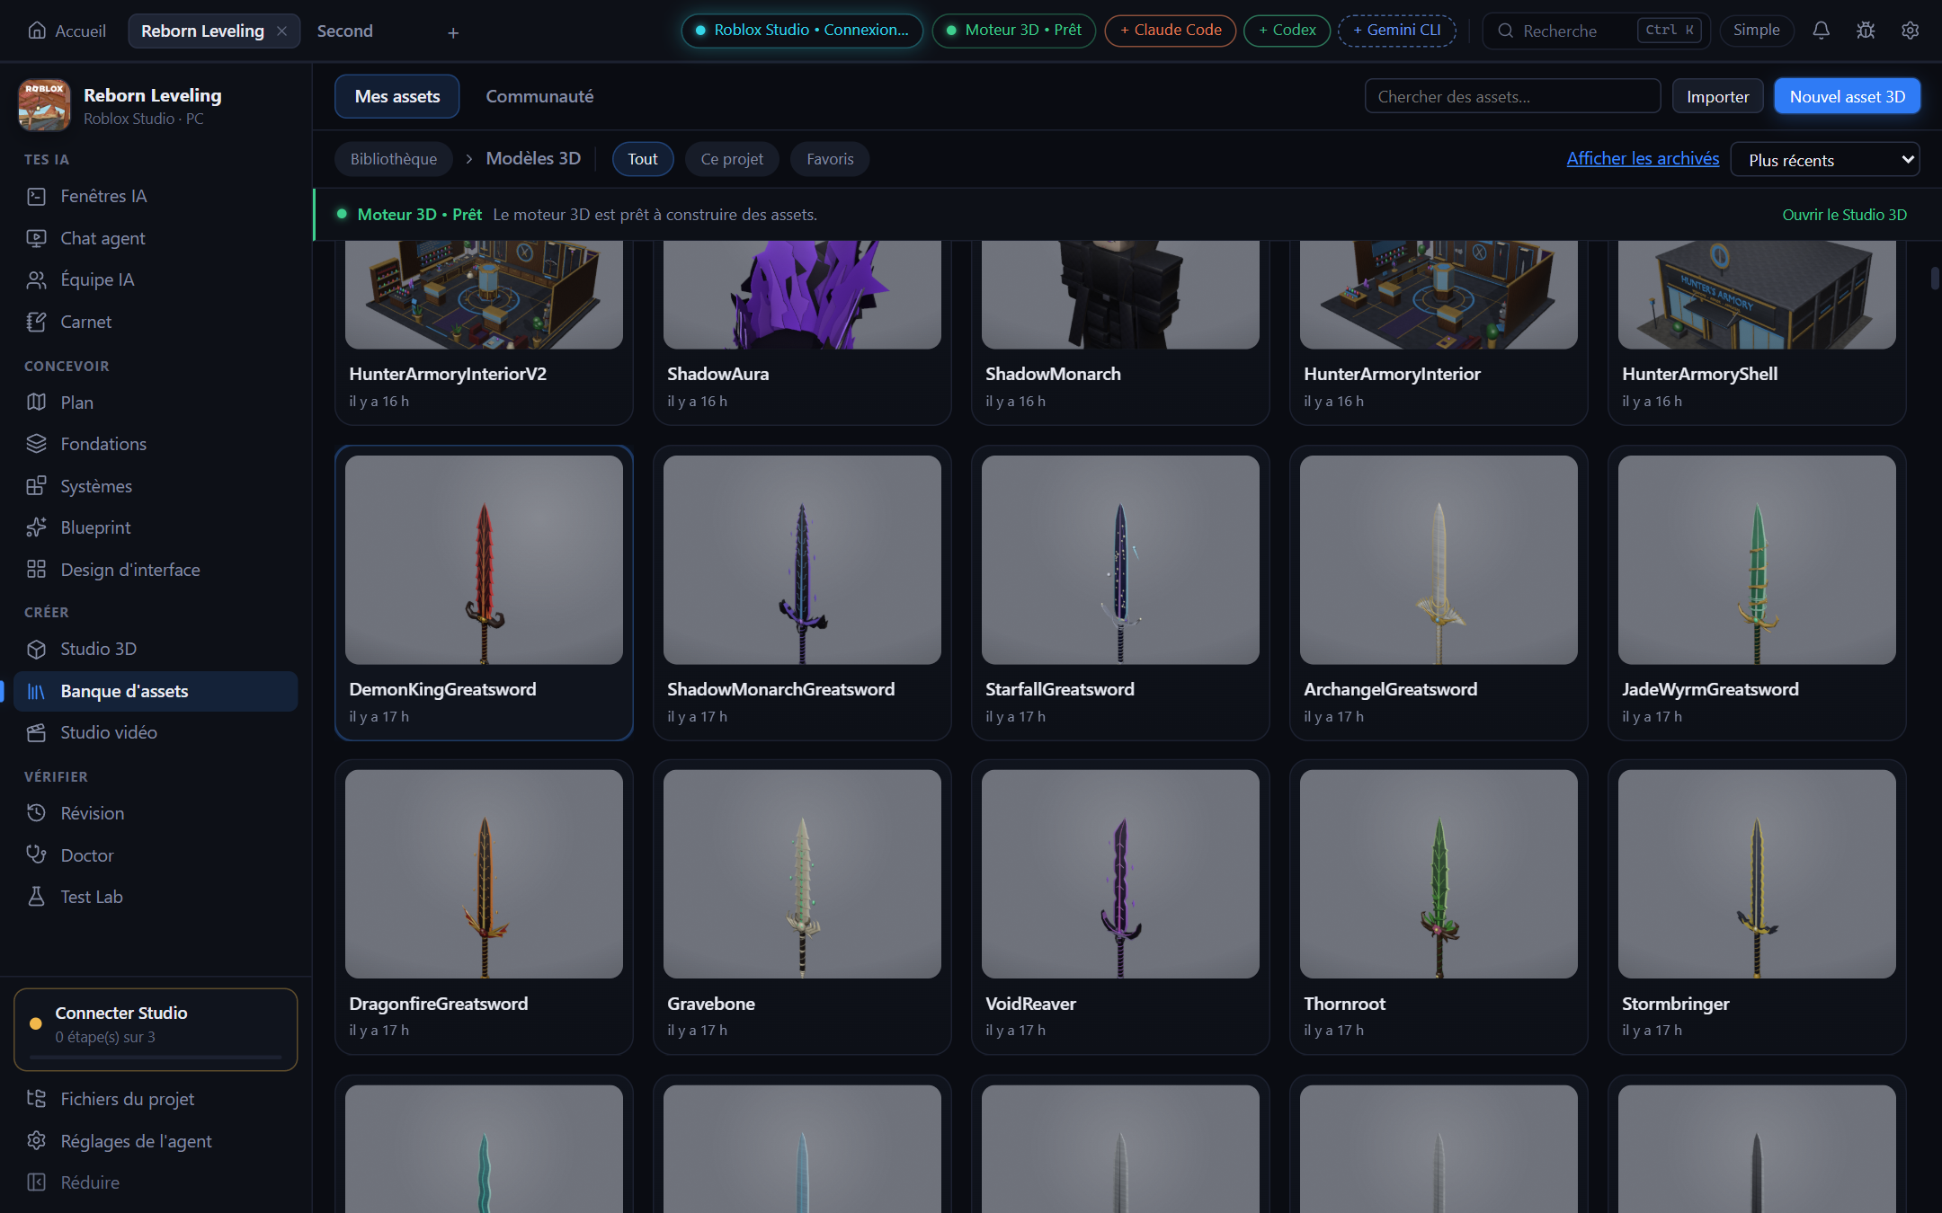Select the Tout filter chip
Screen dimensions: 1942x1213
(643, 159)
